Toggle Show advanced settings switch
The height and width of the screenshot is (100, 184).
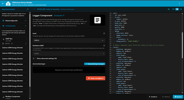[34, 59]
